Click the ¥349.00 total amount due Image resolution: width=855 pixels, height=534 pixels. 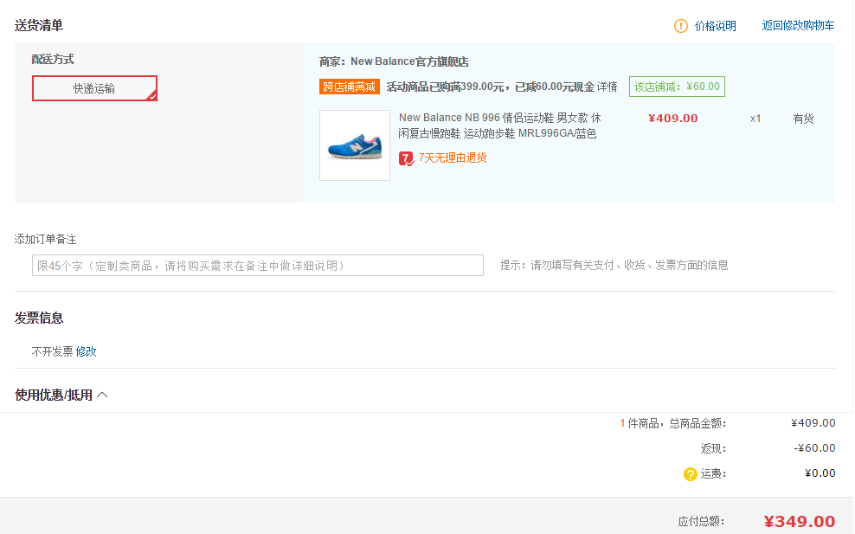[x=800, y=522]
